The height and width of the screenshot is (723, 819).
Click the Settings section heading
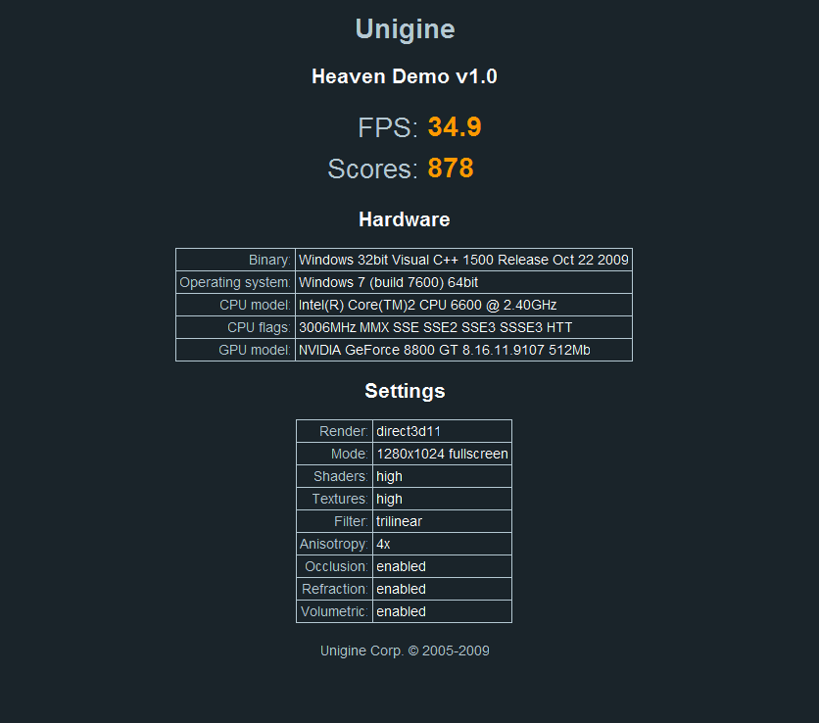click(x=405, y=391)
